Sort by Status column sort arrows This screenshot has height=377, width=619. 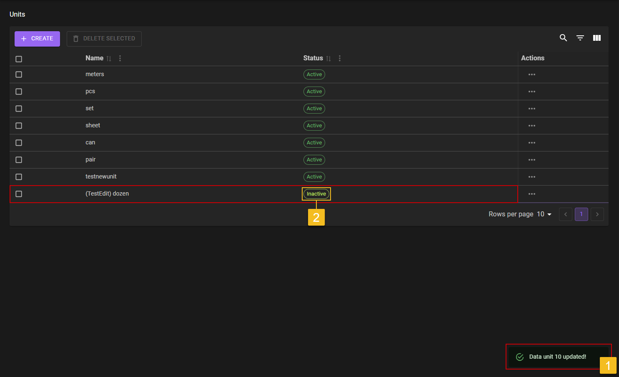point(328,59)
